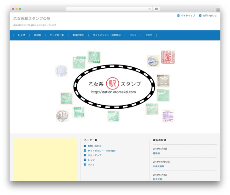
Task: Click the 最近の投稿 heading
Action: 160,140
